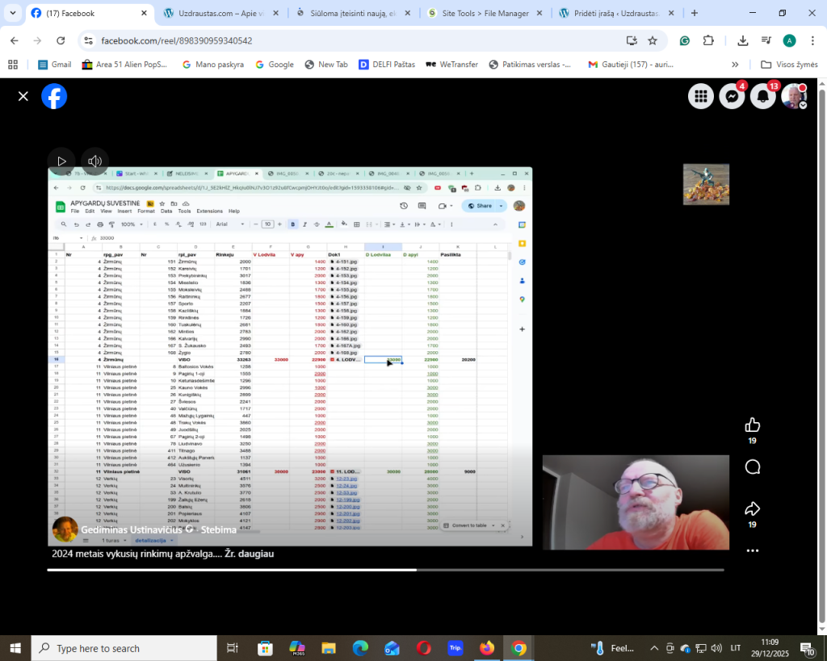Open Facebook notifications bell
The height and width of the screenshot is (661, 827).
click(762, 96)
